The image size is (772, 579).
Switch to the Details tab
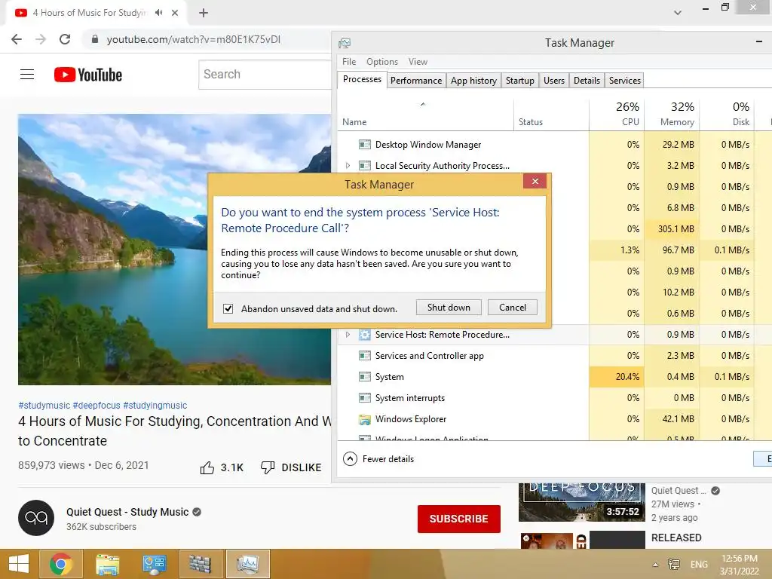pos(587,80)
